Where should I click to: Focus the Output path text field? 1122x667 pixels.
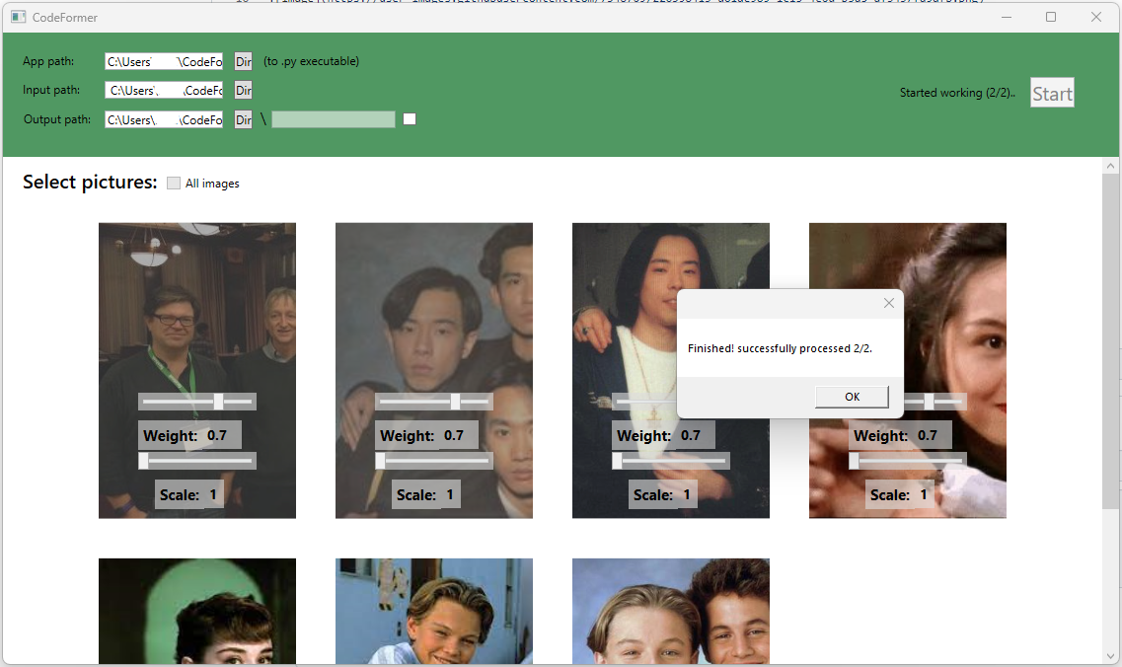164,119
